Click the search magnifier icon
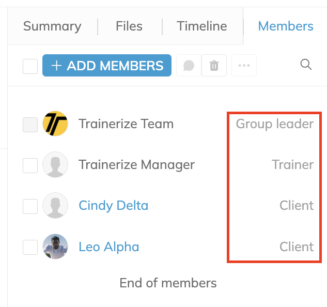Image resolution: width=327 pixels, height=307 pixels. tap(306, 65)
